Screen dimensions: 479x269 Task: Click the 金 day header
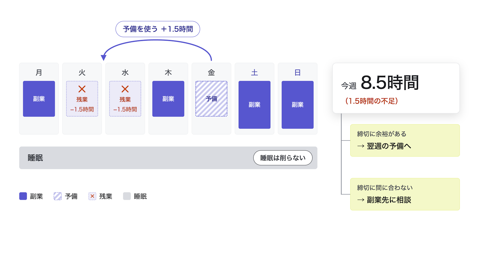211,72
